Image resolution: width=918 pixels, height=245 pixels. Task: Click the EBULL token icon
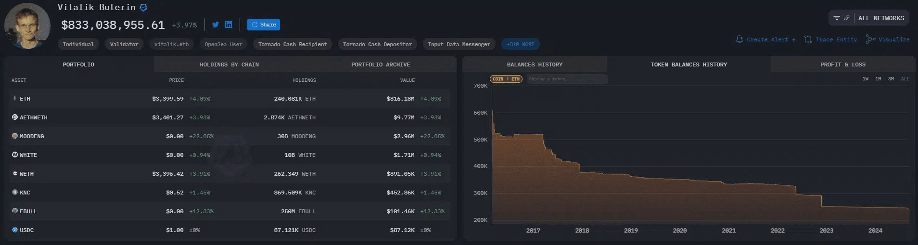(x=15, y=211)
